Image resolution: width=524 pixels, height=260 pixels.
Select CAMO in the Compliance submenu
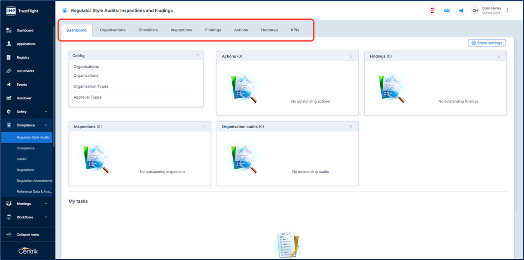21,159
